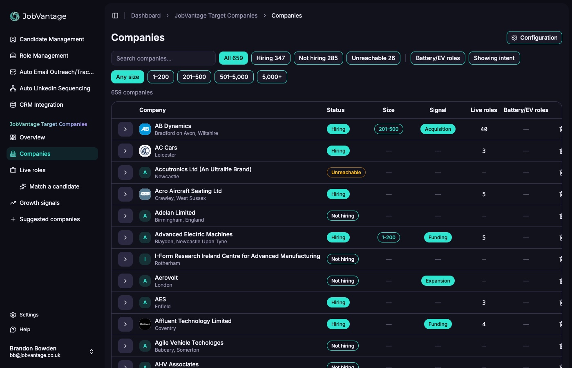Click the Acquisition signal badge
Screen dimensions: 572x368
tap(438, 129)
